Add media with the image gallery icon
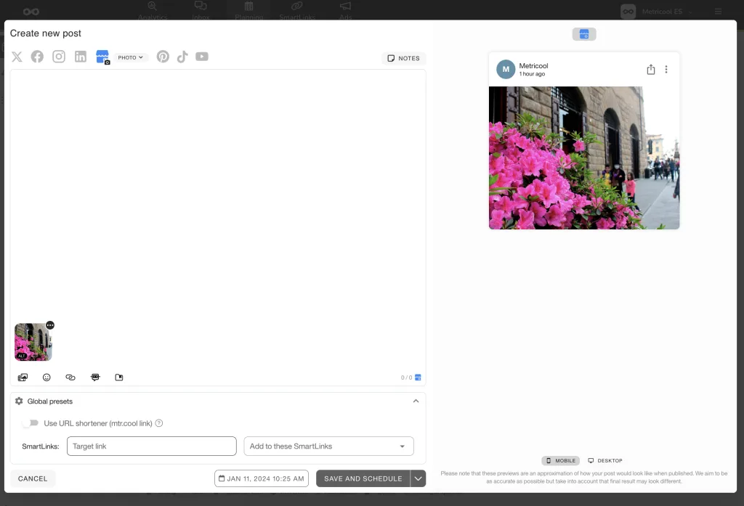This screenshot has height=506, width=744. point(23,378)
